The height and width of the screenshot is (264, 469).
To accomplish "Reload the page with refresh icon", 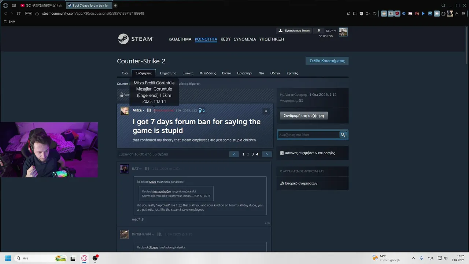I will click(x=19, y=14).
